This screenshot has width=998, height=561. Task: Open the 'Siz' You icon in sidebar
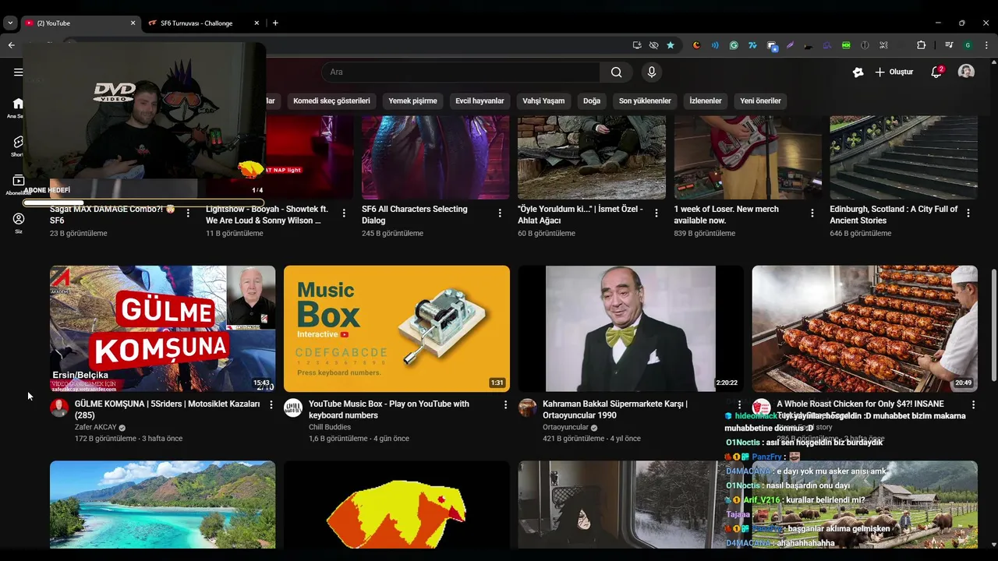coord(18,219)
